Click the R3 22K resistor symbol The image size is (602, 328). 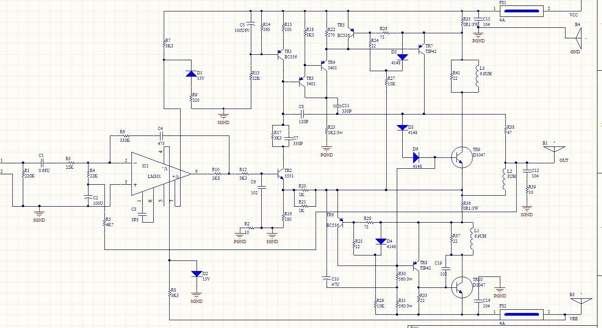71,162
